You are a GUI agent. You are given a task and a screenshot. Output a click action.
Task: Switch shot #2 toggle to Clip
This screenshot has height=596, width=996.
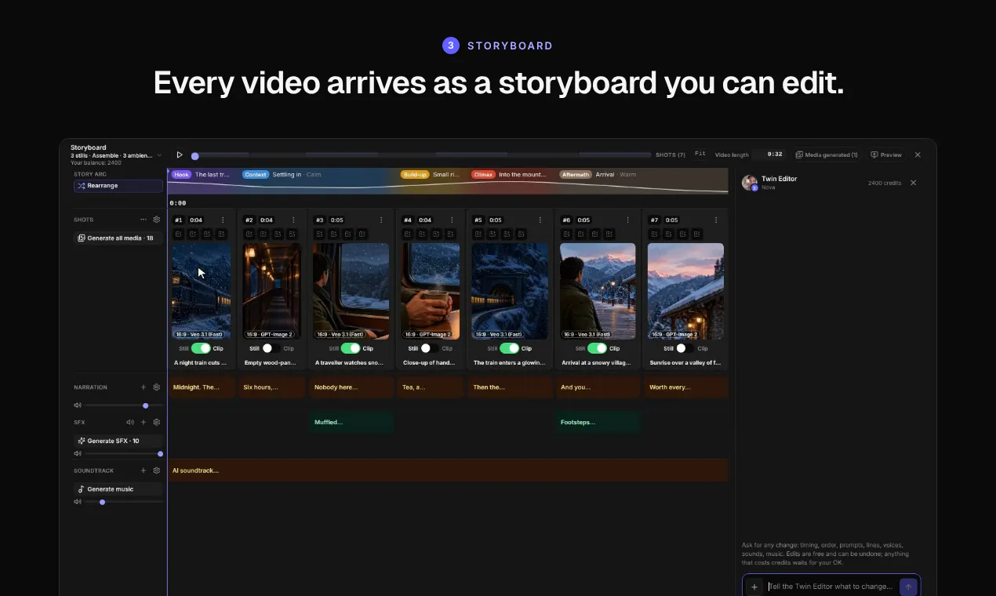point(271,348)
